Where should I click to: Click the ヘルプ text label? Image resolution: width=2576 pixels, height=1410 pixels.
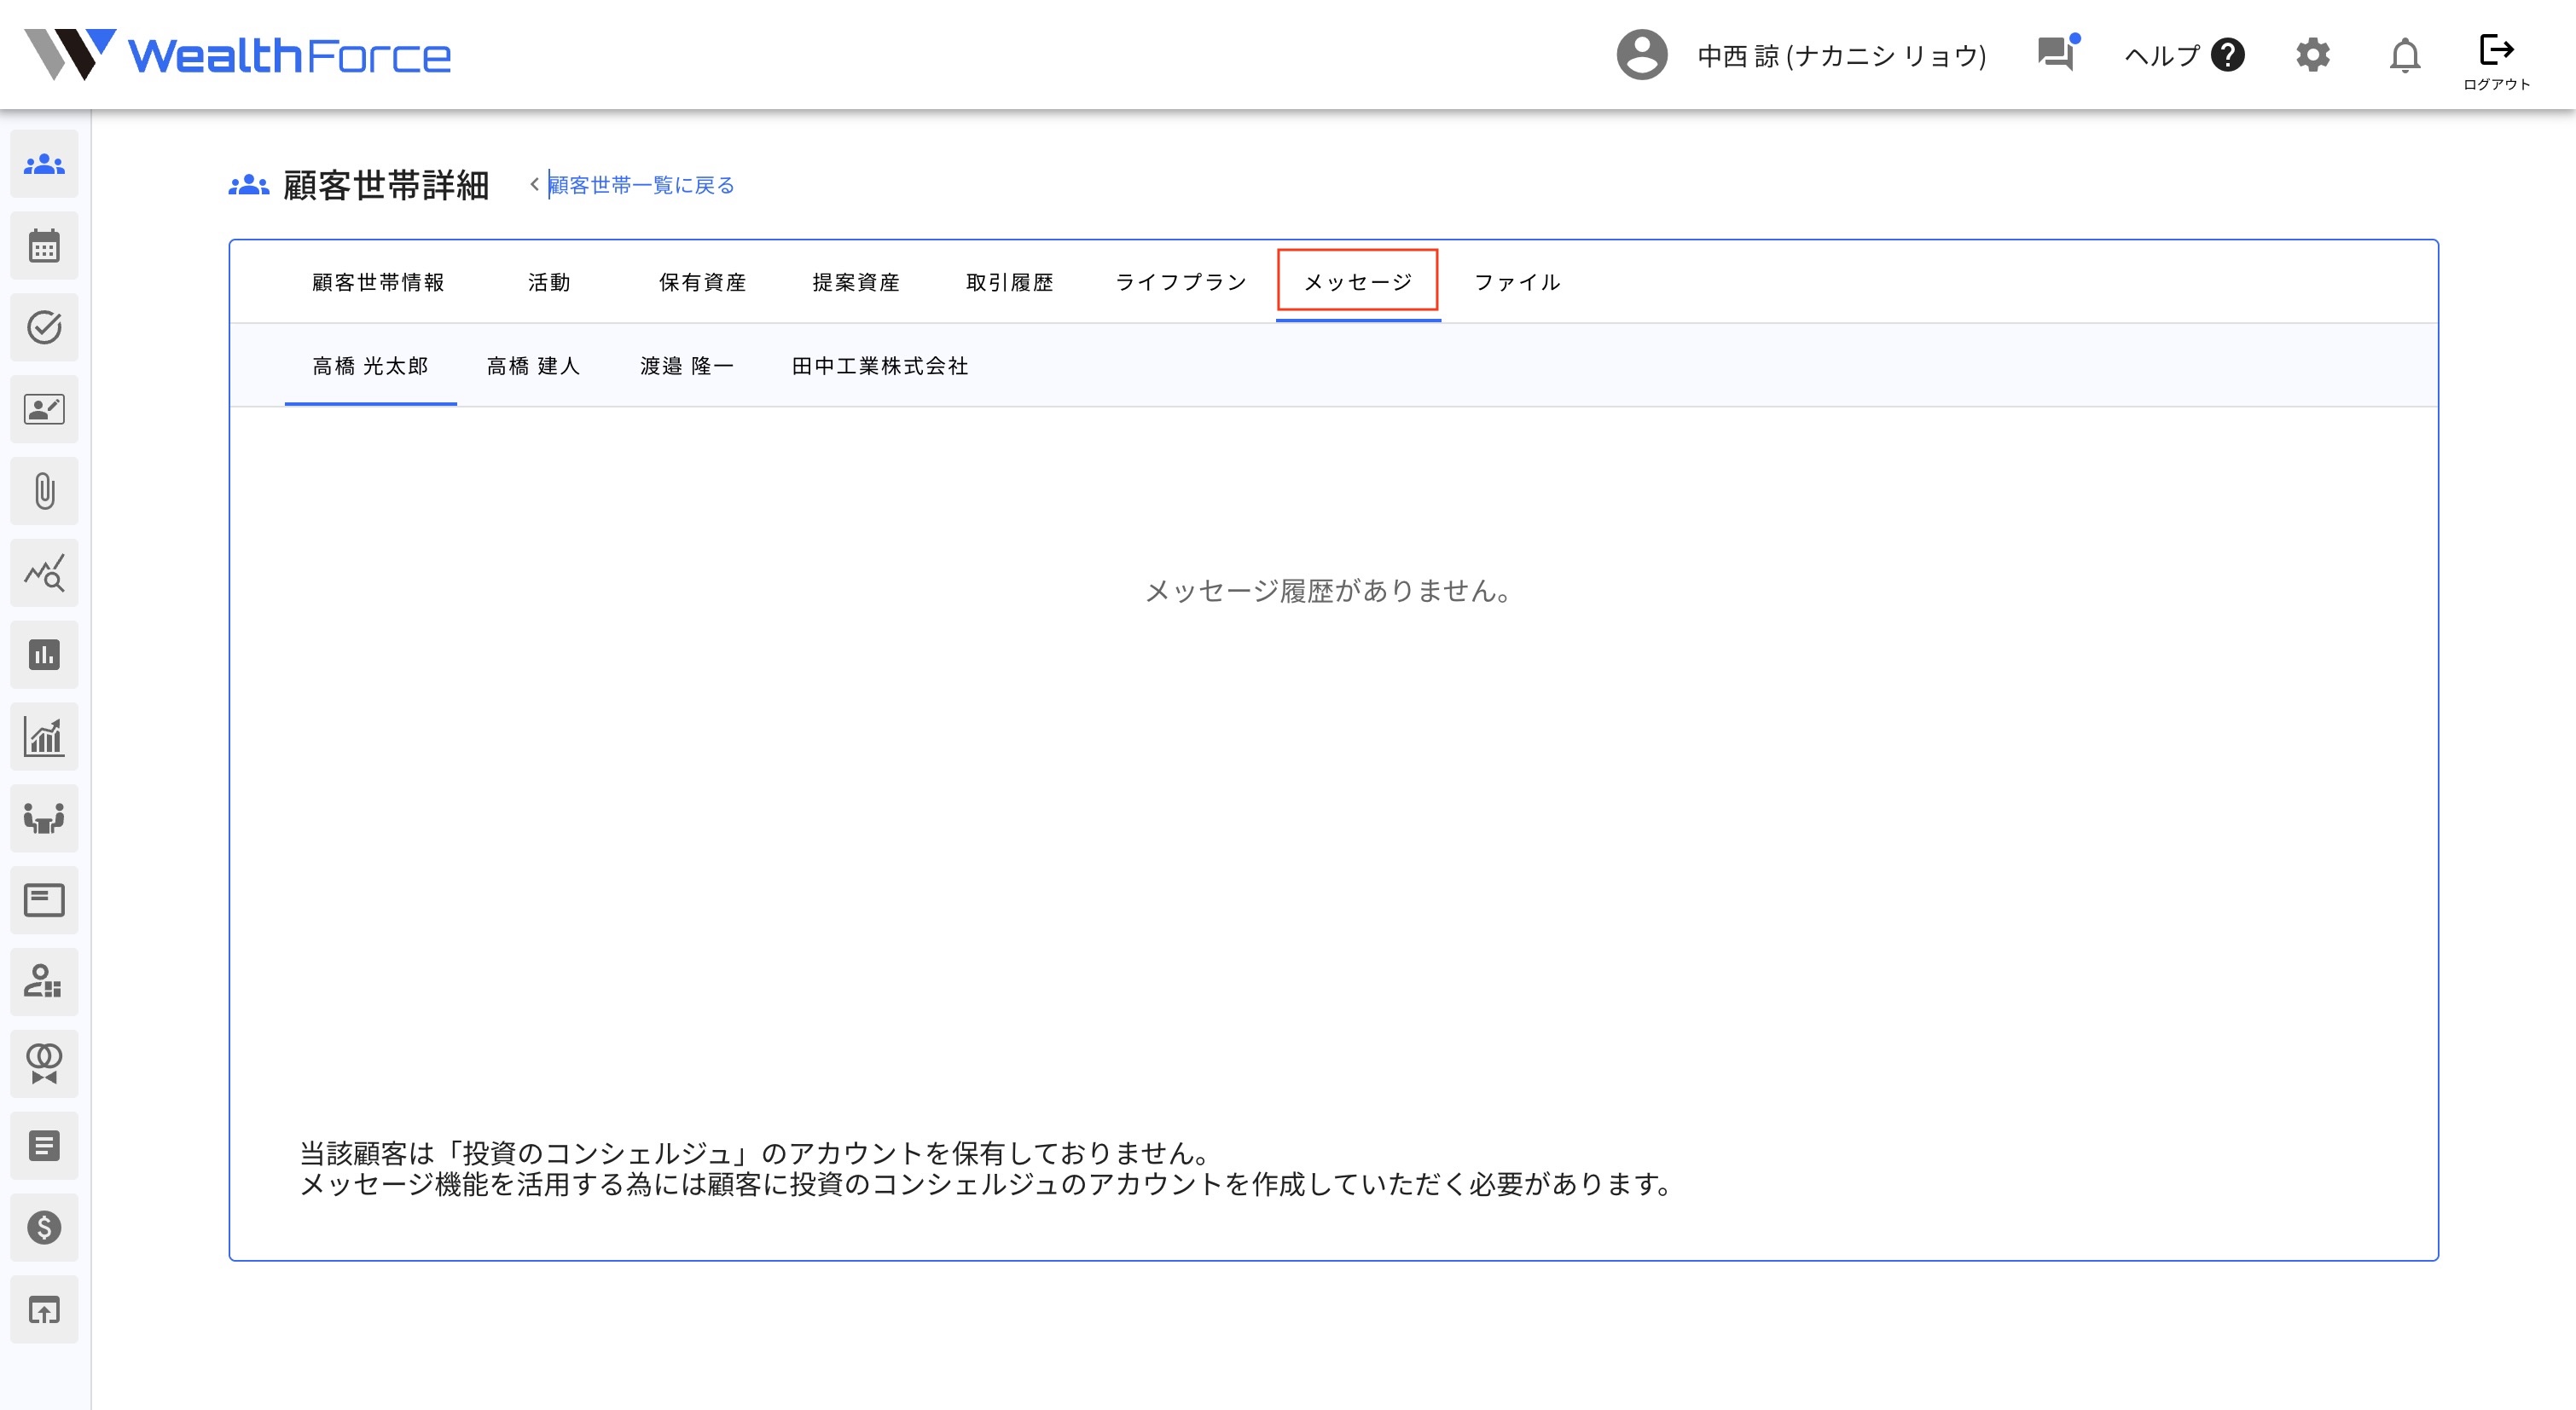point(2162,56)
